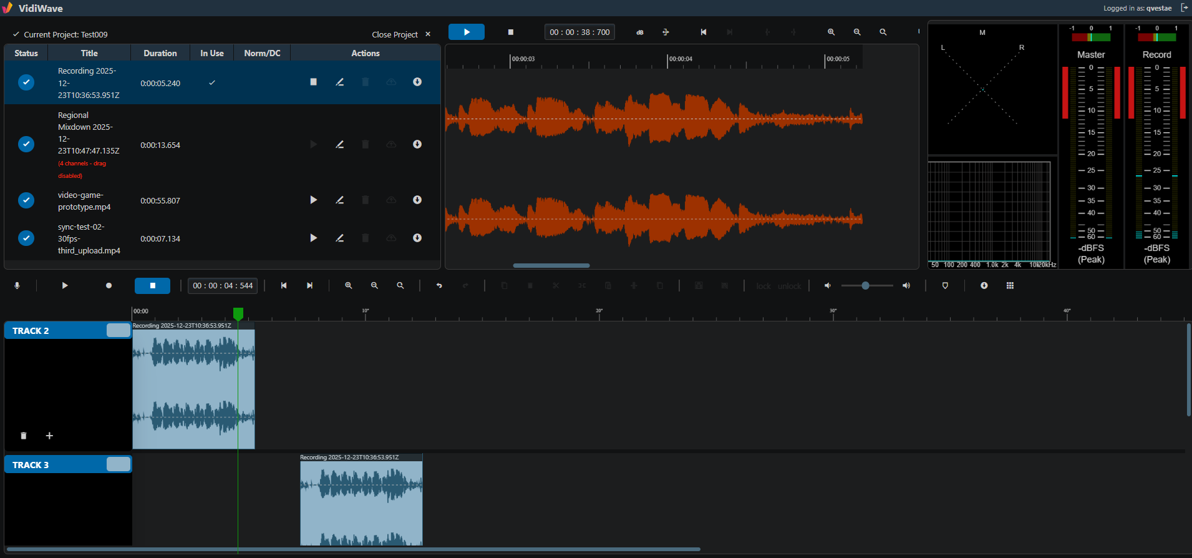Delete Track 2 with trash icon
This screenshot has height=558, width=1192.
pyautogui.click(x=24, y=436)
